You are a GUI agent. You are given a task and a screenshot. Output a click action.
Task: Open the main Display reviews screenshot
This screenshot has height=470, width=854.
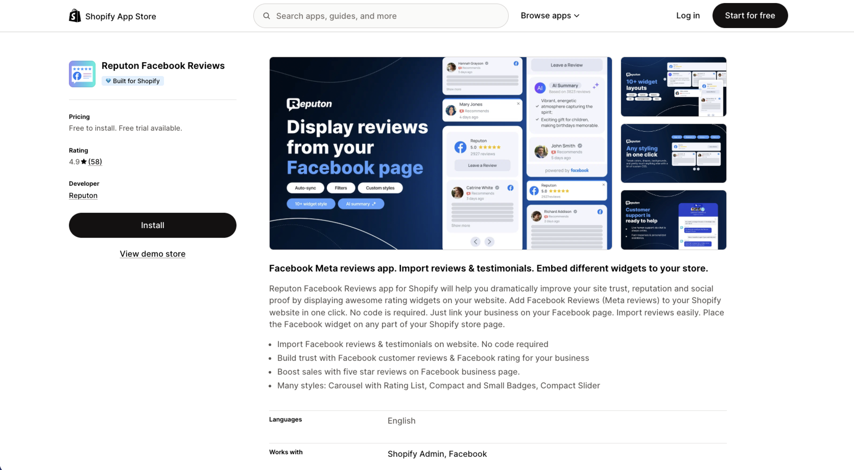tap(440, 153)
